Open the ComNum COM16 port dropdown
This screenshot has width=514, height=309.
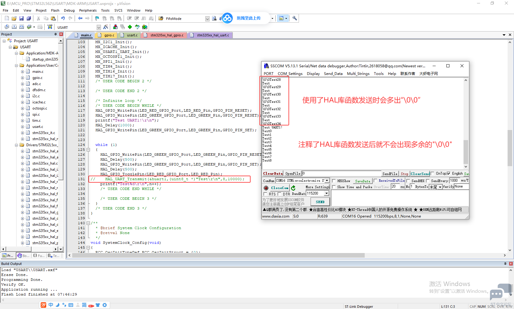tap(327, 181)
